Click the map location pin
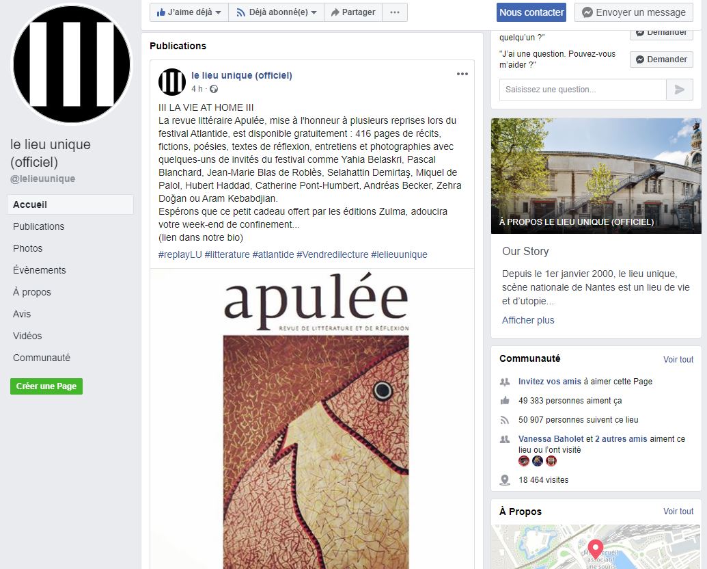Screen dimensions: 707x569 [x=596, y=549]
